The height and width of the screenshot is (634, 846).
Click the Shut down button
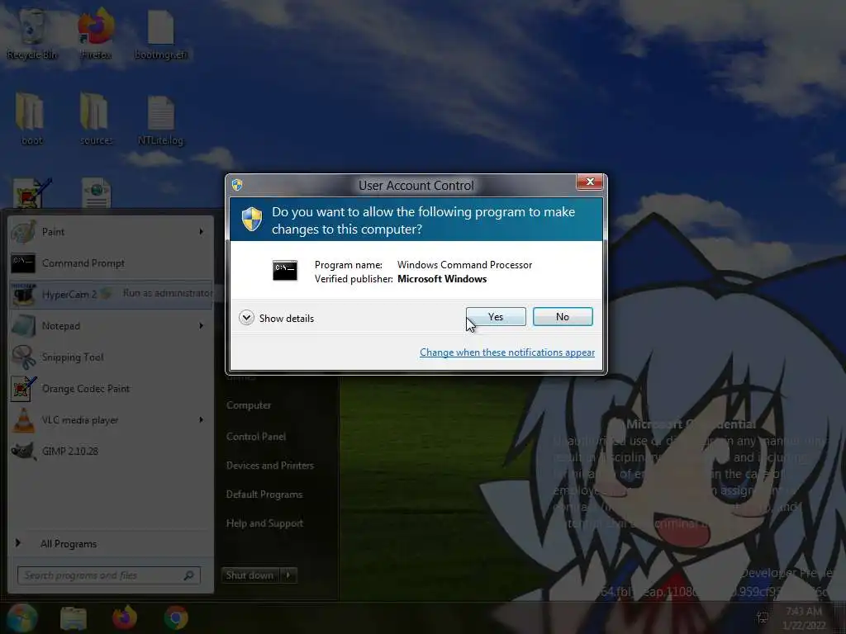[250, 575]
